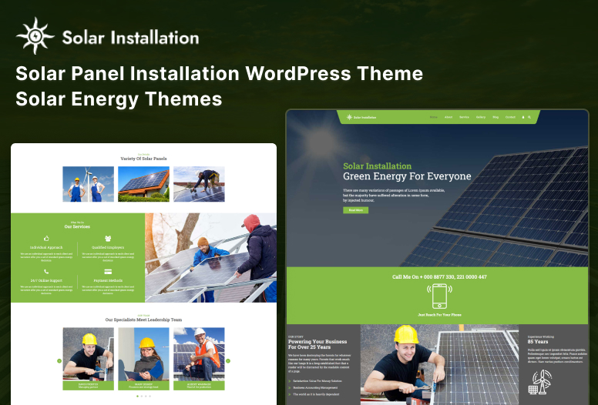Open the solar roof house thumbnail
Screen dimensions: 598x405
coord(143,184)
